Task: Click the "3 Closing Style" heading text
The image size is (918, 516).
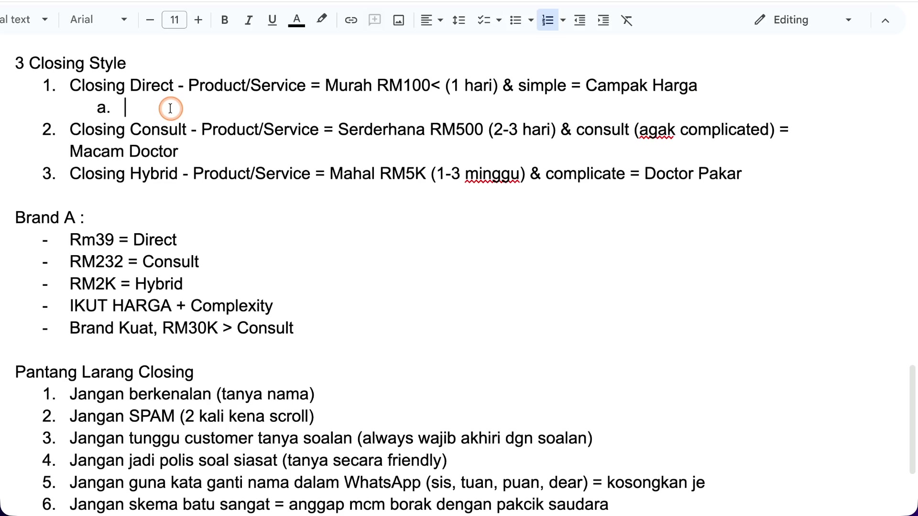Action: [x=70, y=64]
